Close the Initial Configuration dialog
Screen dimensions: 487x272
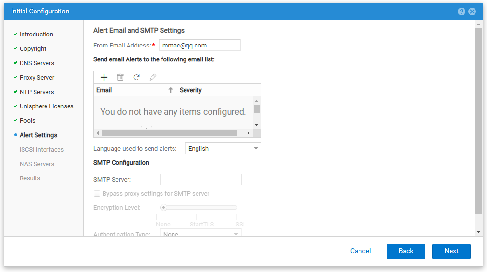[x=472, y=12]
